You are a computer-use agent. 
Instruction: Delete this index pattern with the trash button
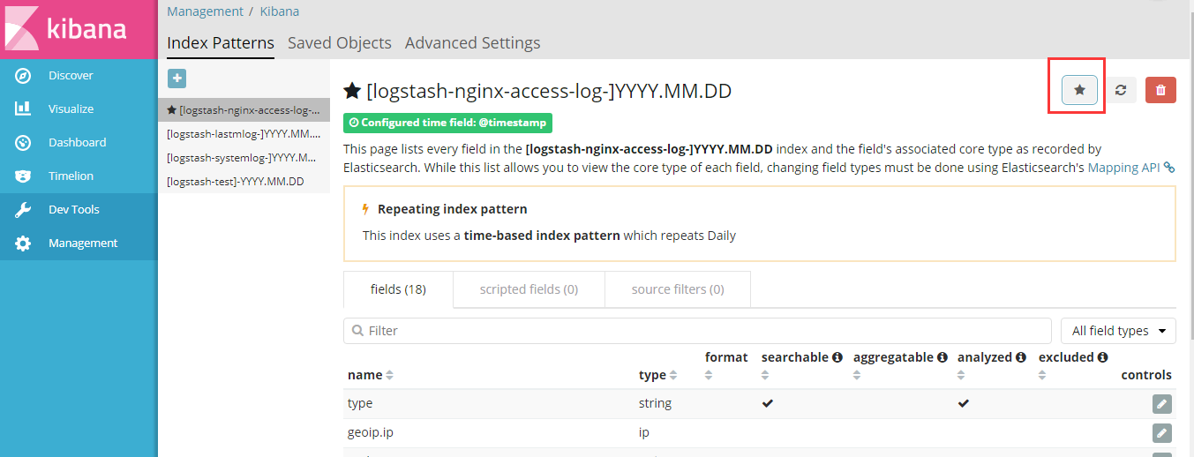point(1160,90)
